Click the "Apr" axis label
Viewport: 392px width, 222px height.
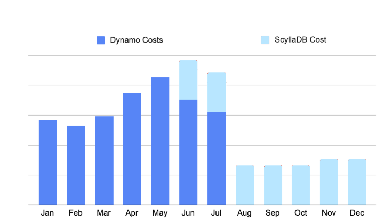pos(132,213)
